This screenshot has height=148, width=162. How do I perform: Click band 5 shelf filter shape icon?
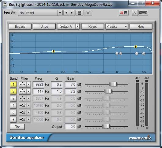(23, 113)
